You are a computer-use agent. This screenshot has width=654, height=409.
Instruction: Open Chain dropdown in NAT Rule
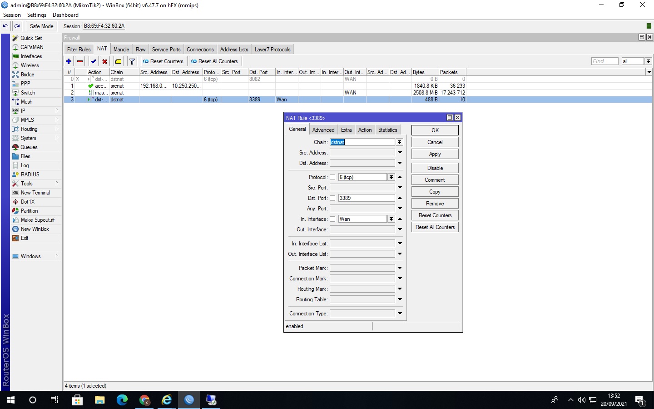pos(399,142)
